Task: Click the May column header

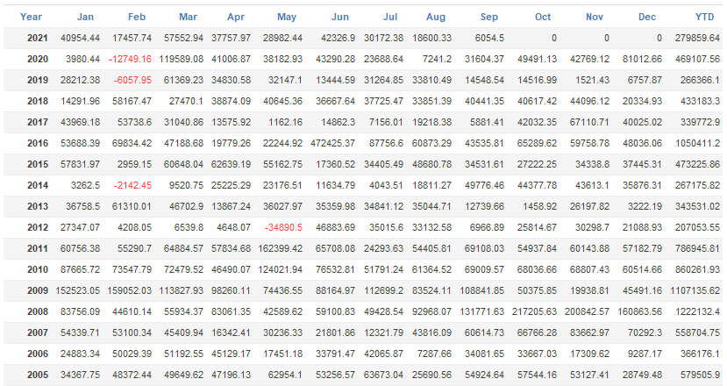Action: click(x=287, y=17)
